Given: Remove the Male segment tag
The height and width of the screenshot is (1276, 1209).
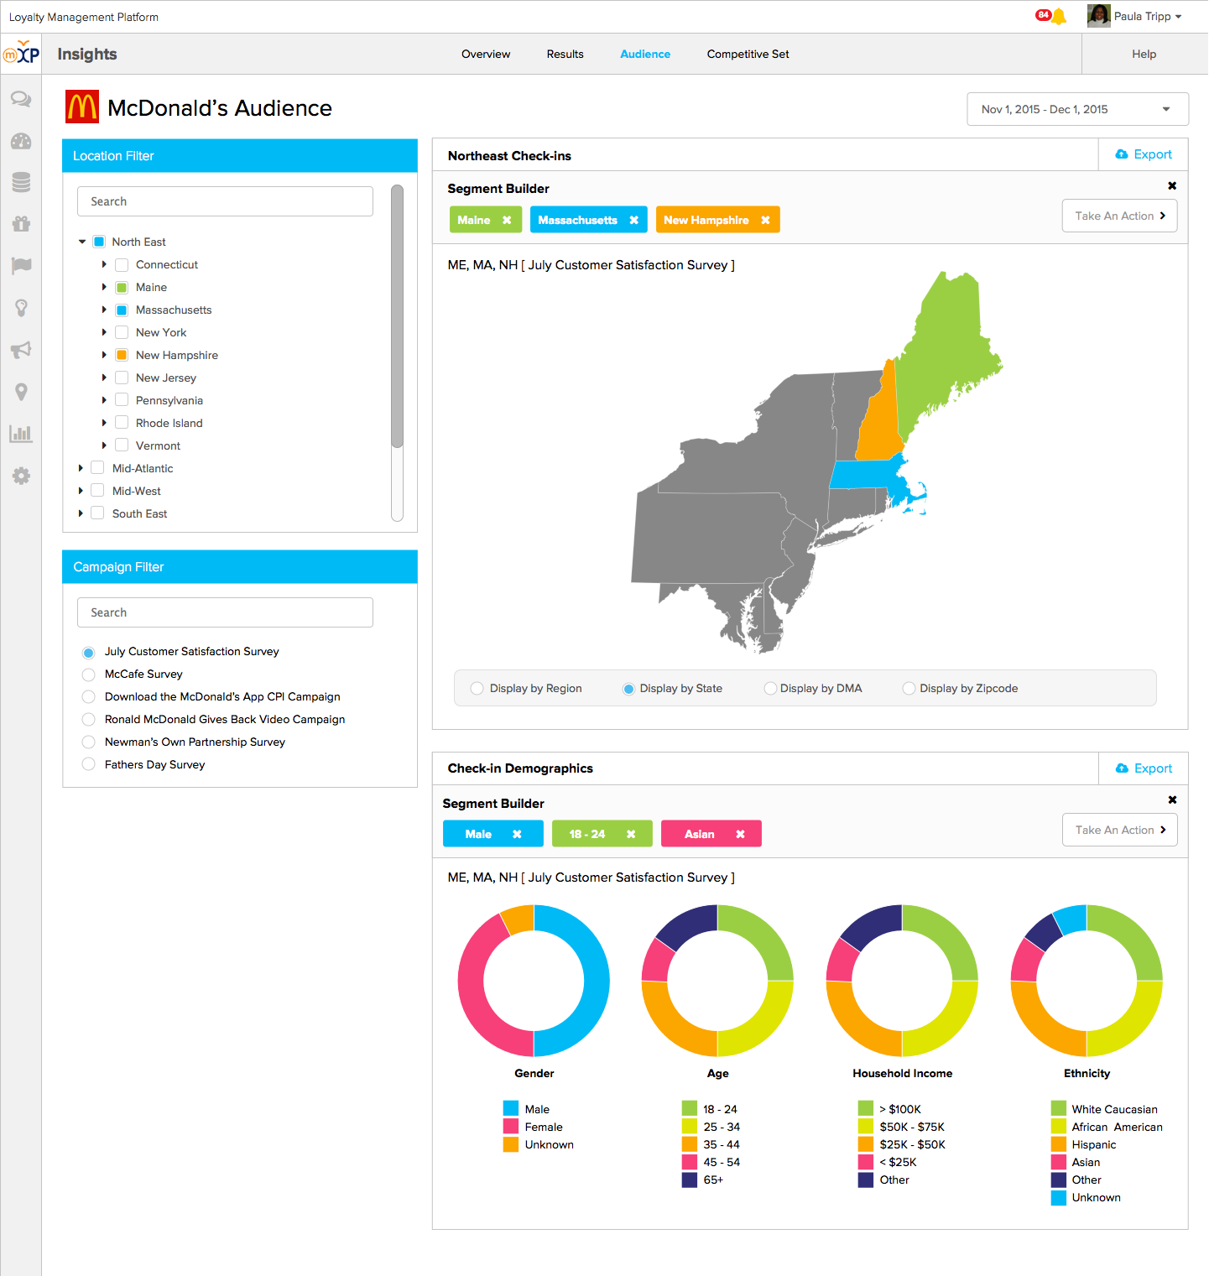Looking at the screenshot, I should [517, 834].
